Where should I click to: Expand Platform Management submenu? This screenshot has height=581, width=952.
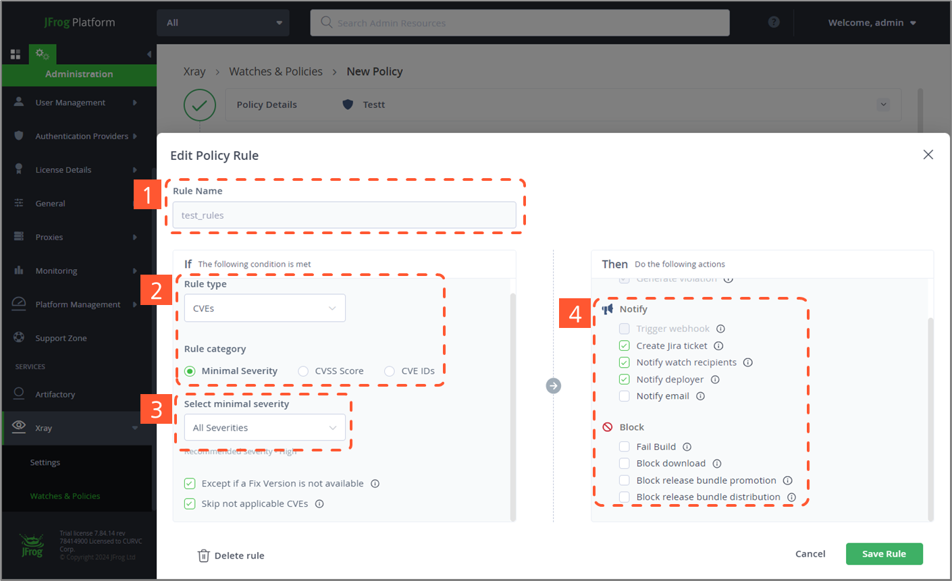pyautogui.click(x=135, y=304)
